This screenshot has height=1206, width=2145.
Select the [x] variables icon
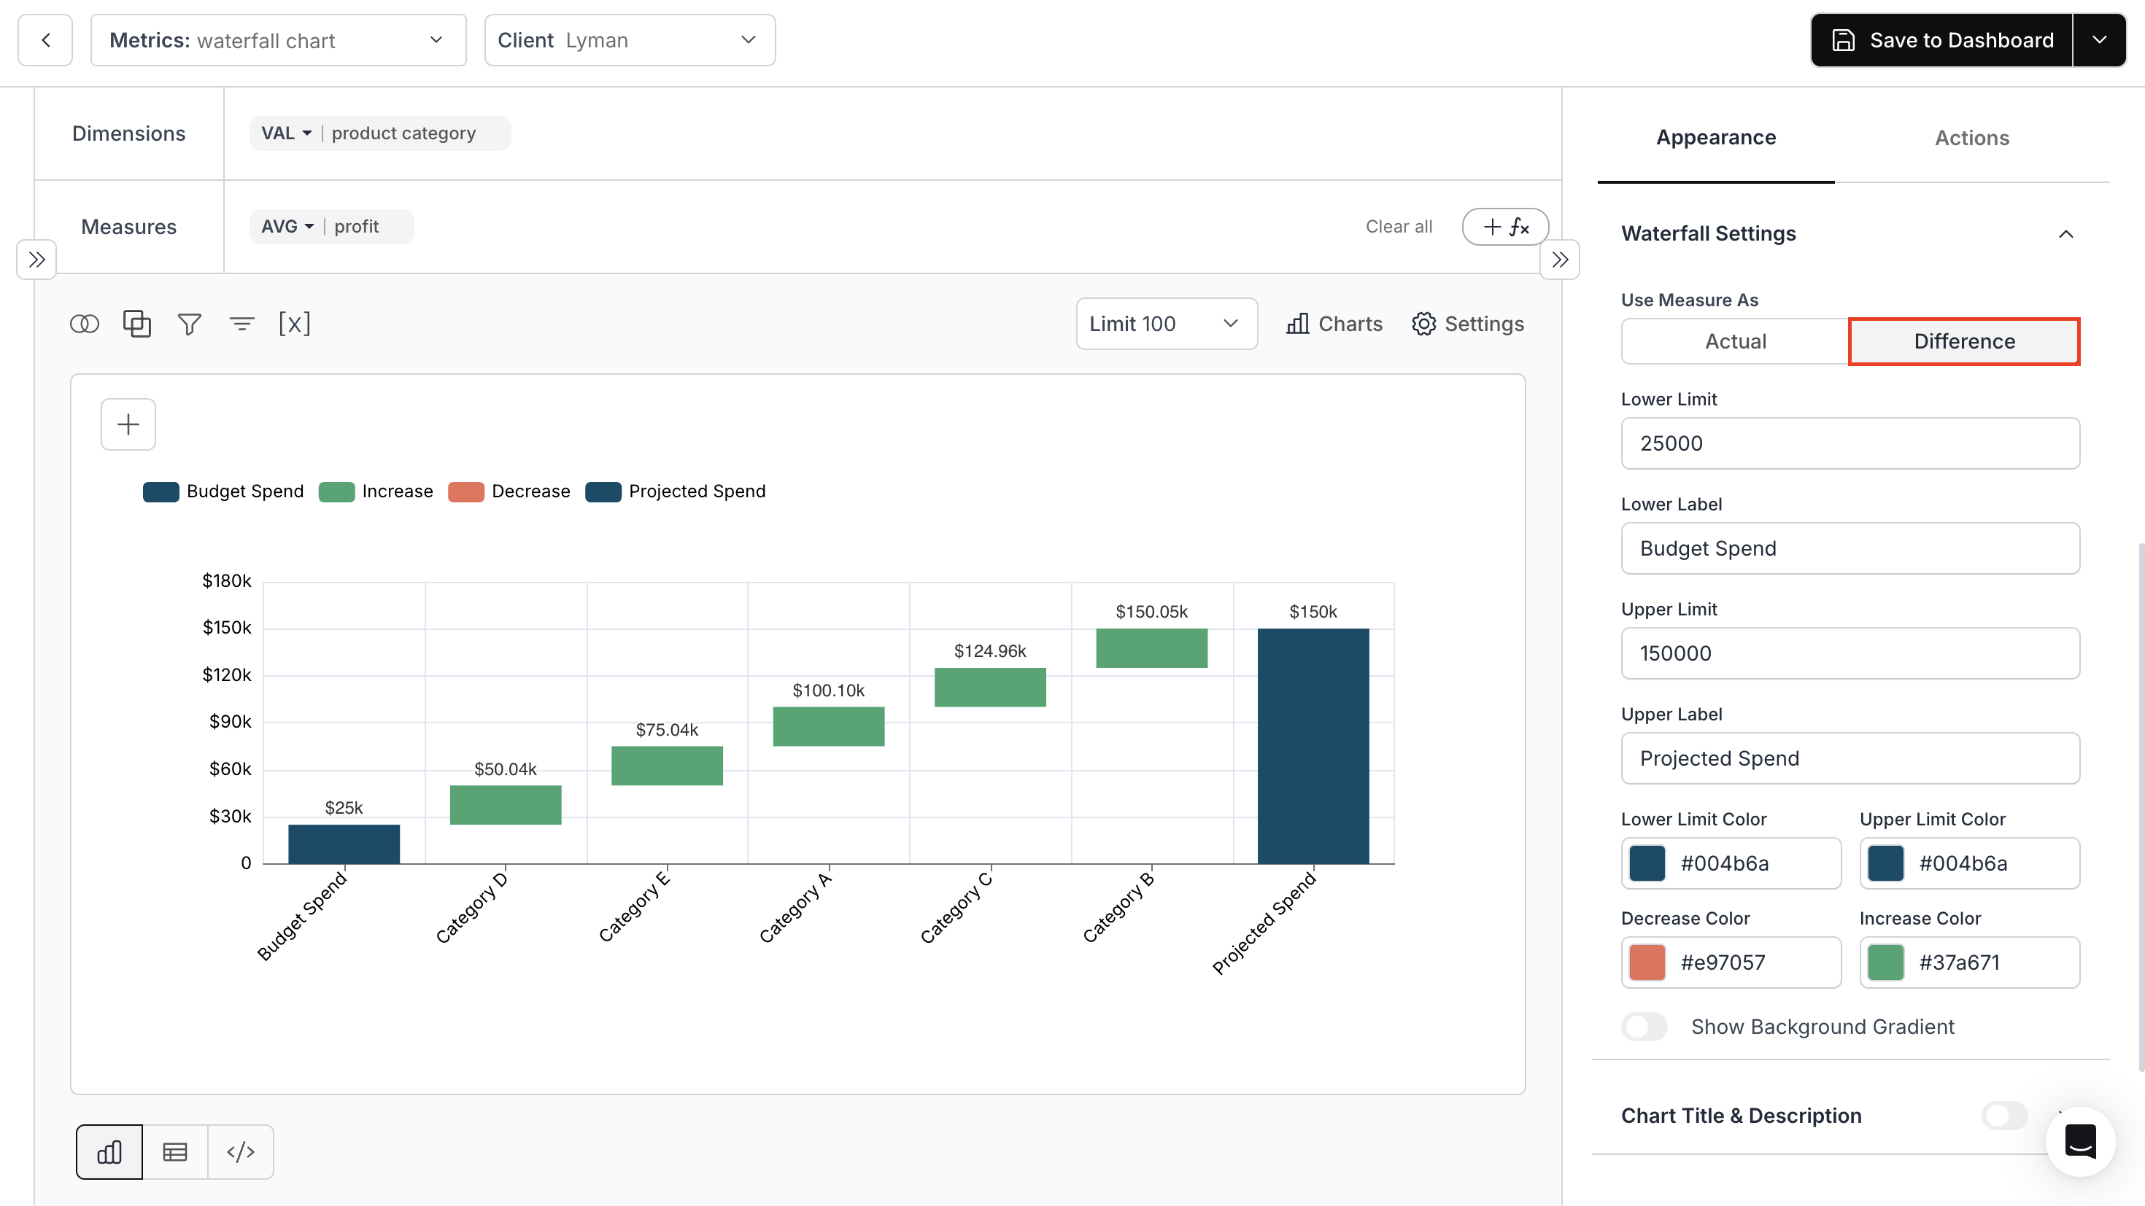click(295, 324)
